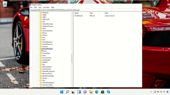Select the Personalization key
Screen dimensions: 170x95
[x=48, y=31]
